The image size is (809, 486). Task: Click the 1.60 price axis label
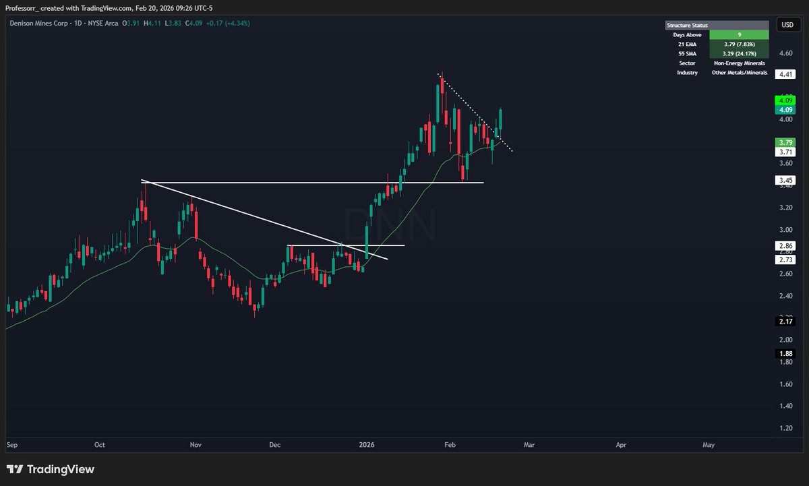pos(785,384)
